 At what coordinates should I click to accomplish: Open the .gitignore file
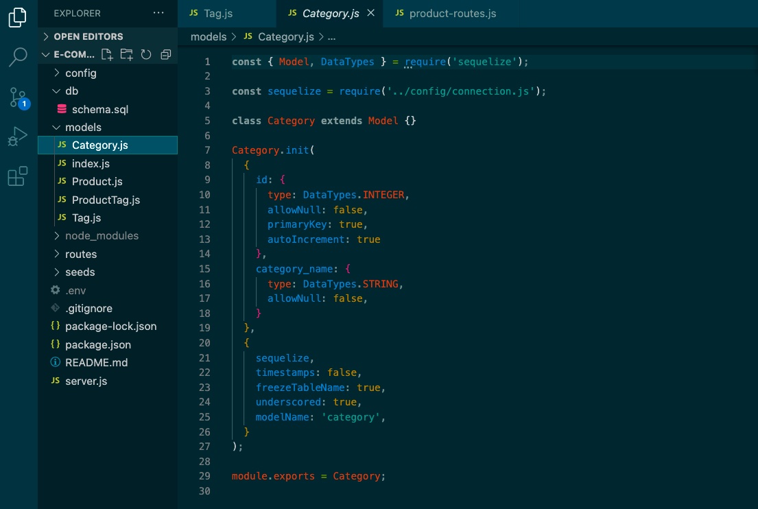click(x=108, y=308)
